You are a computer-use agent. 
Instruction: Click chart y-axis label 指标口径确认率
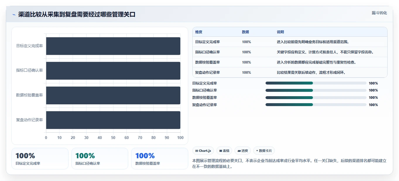(x=30, y=71)
